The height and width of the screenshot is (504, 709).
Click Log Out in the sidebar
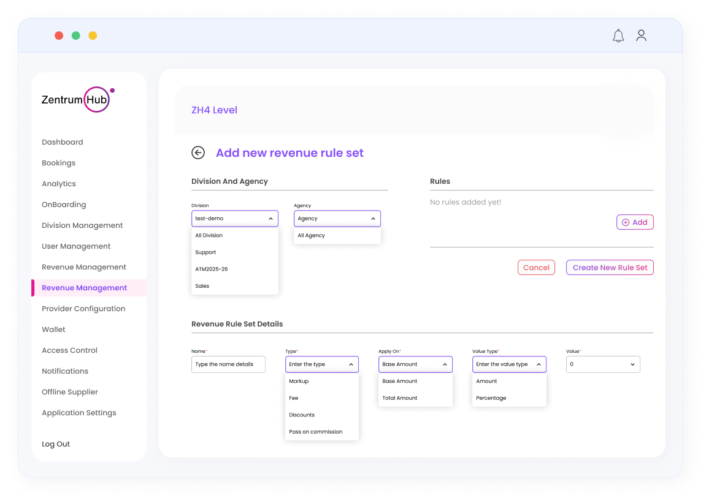click(56, 444)
